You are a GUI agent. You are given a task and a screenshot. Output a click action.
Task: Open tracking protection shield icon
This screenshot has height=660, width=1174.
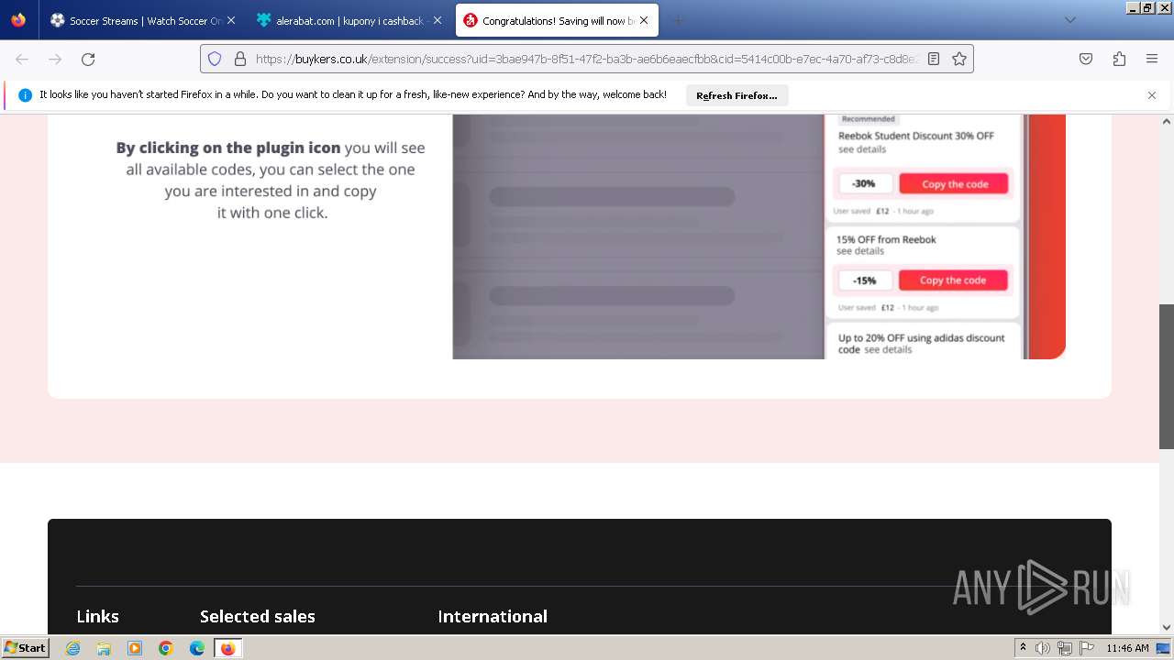[x=215, y=59]
